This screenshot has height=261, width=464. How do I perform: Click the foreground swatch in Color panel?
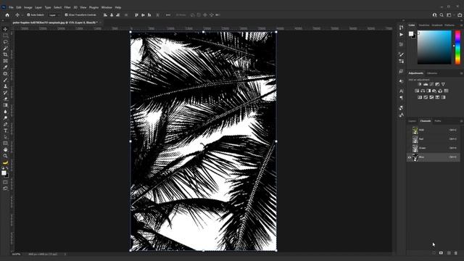click(x=411, y=34)
